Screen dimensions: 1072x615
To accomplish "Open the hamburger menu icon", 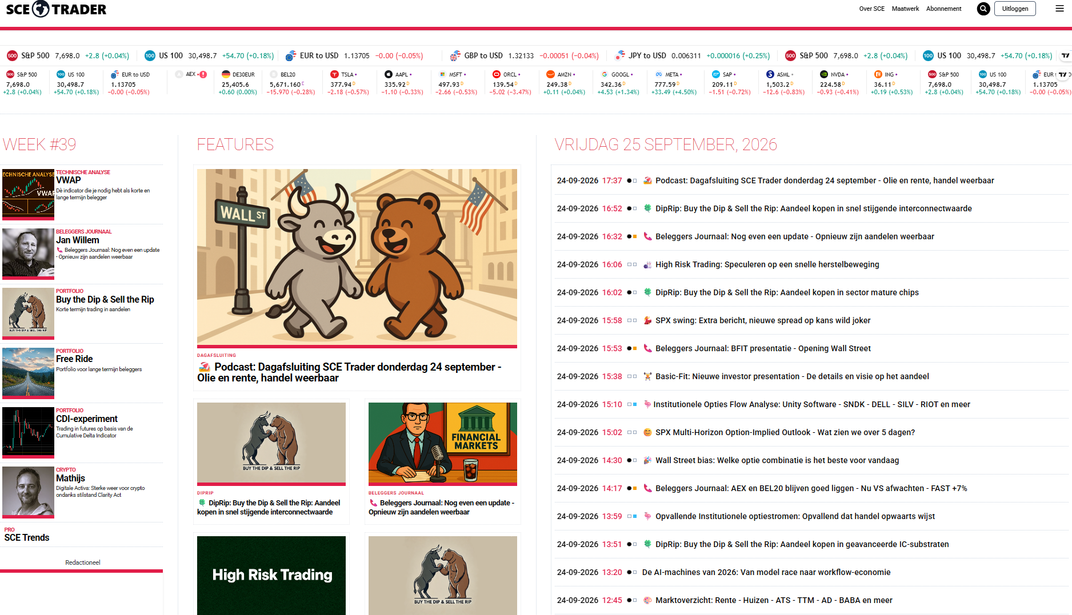I will coord(1059,9).
